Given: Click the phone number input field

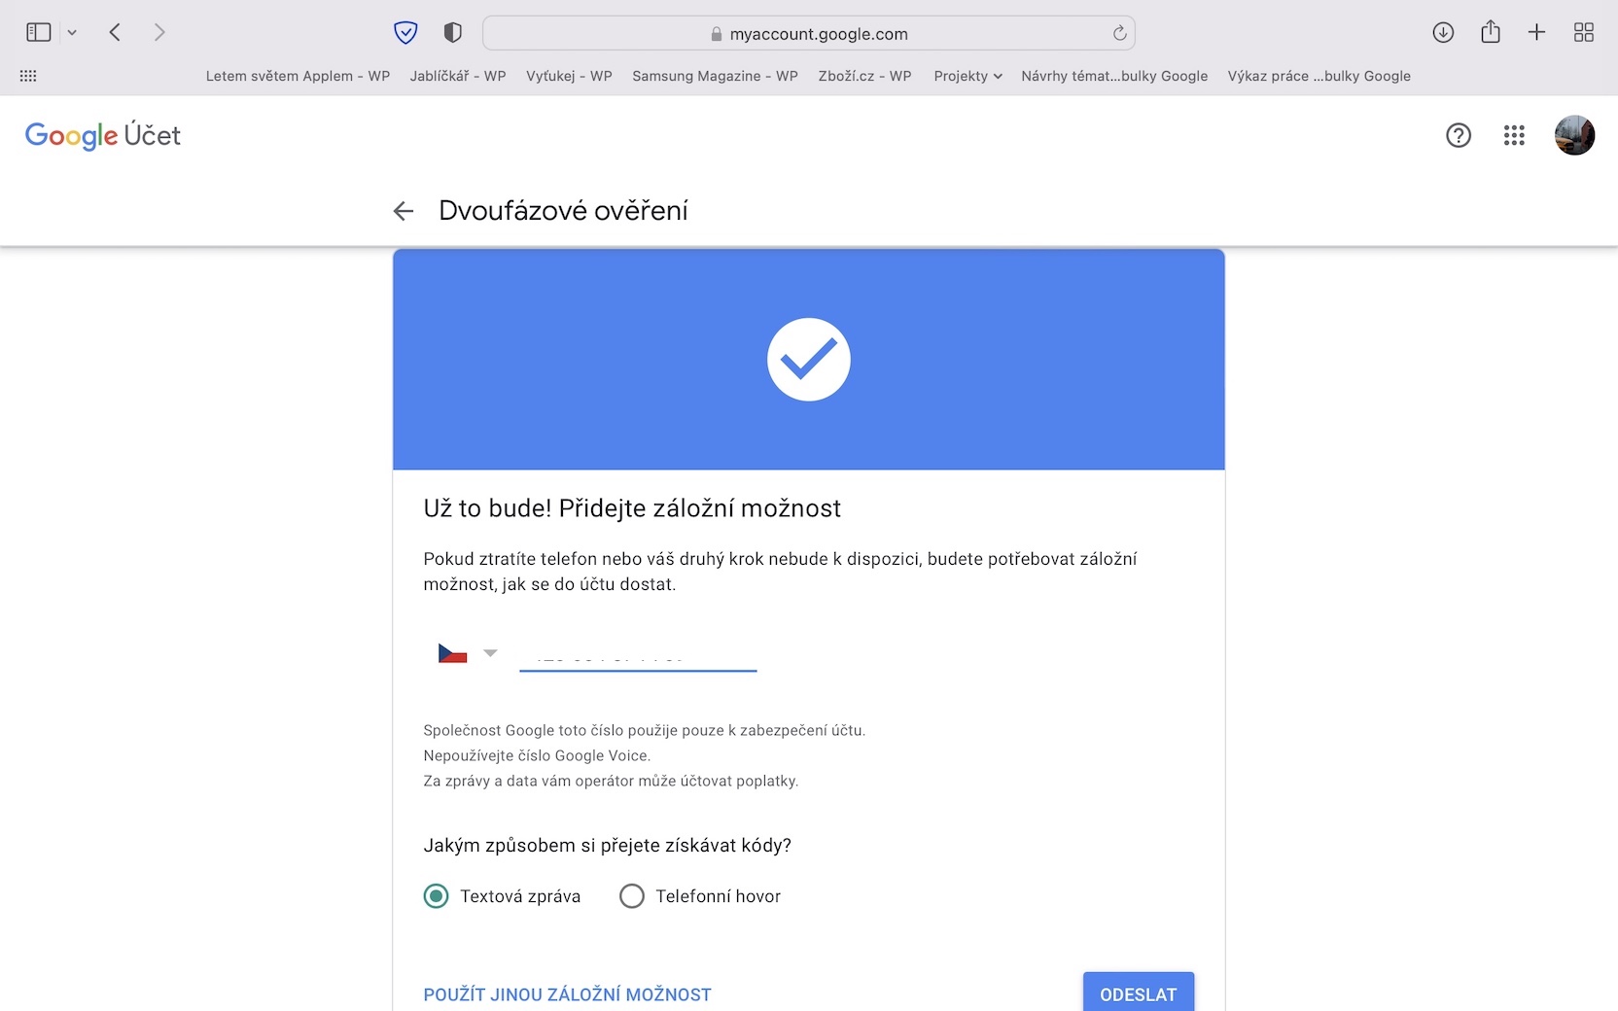Looking at the screenshot, I should pos(638,655).
